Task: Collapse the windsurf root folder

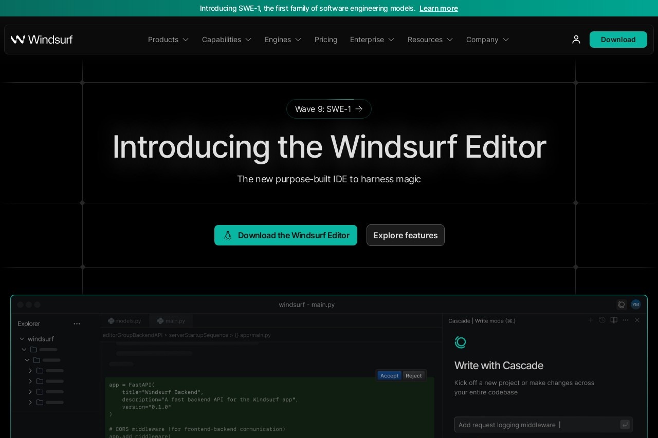Action: (x=22, y=339)
